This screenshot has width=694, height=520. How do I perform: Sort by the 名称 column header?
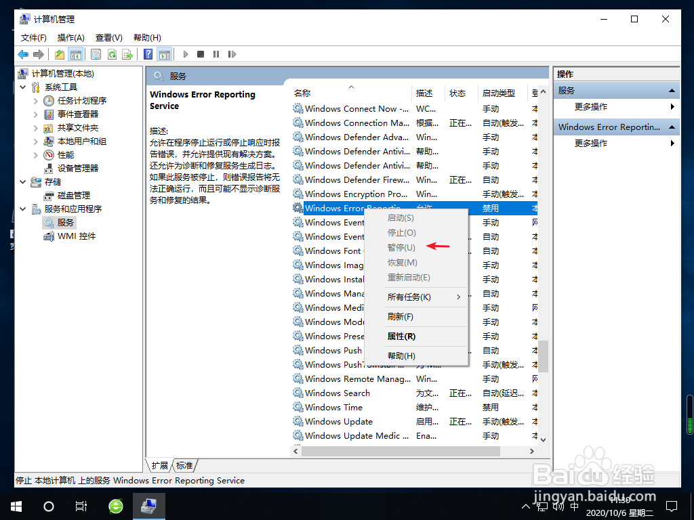pos(352,93)
